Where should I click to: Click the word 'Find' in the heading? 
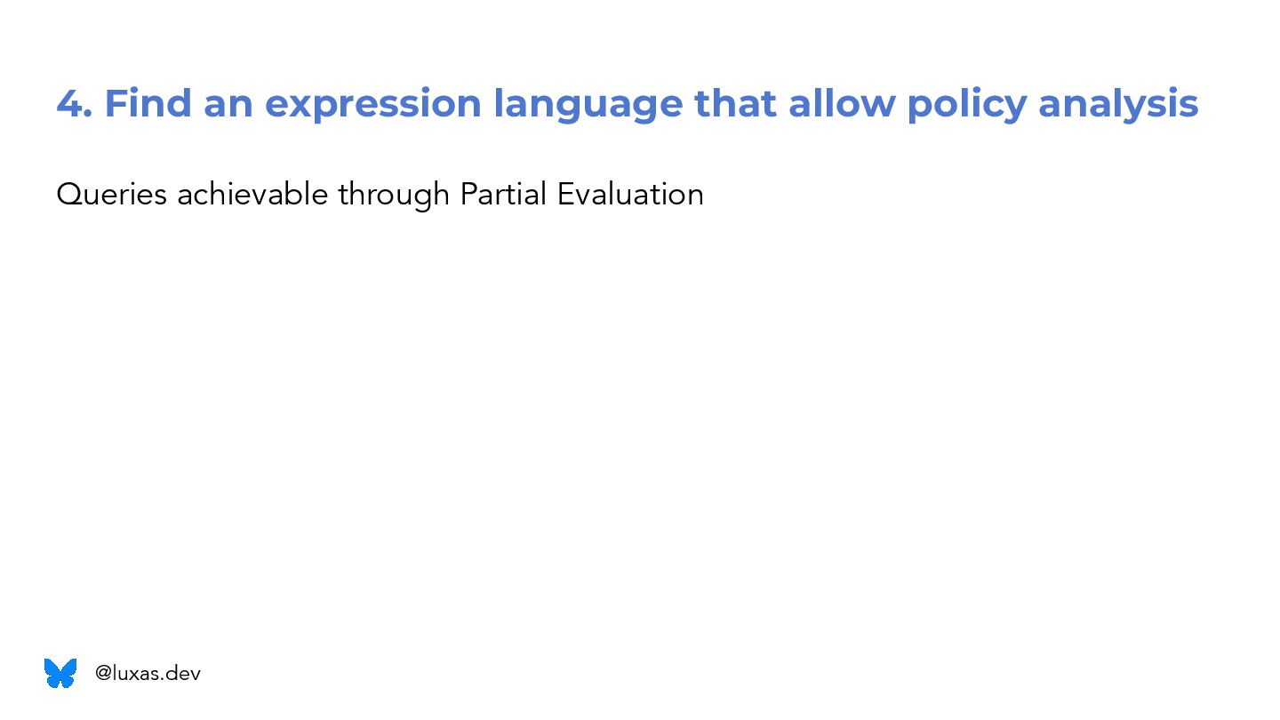point(148,104)
